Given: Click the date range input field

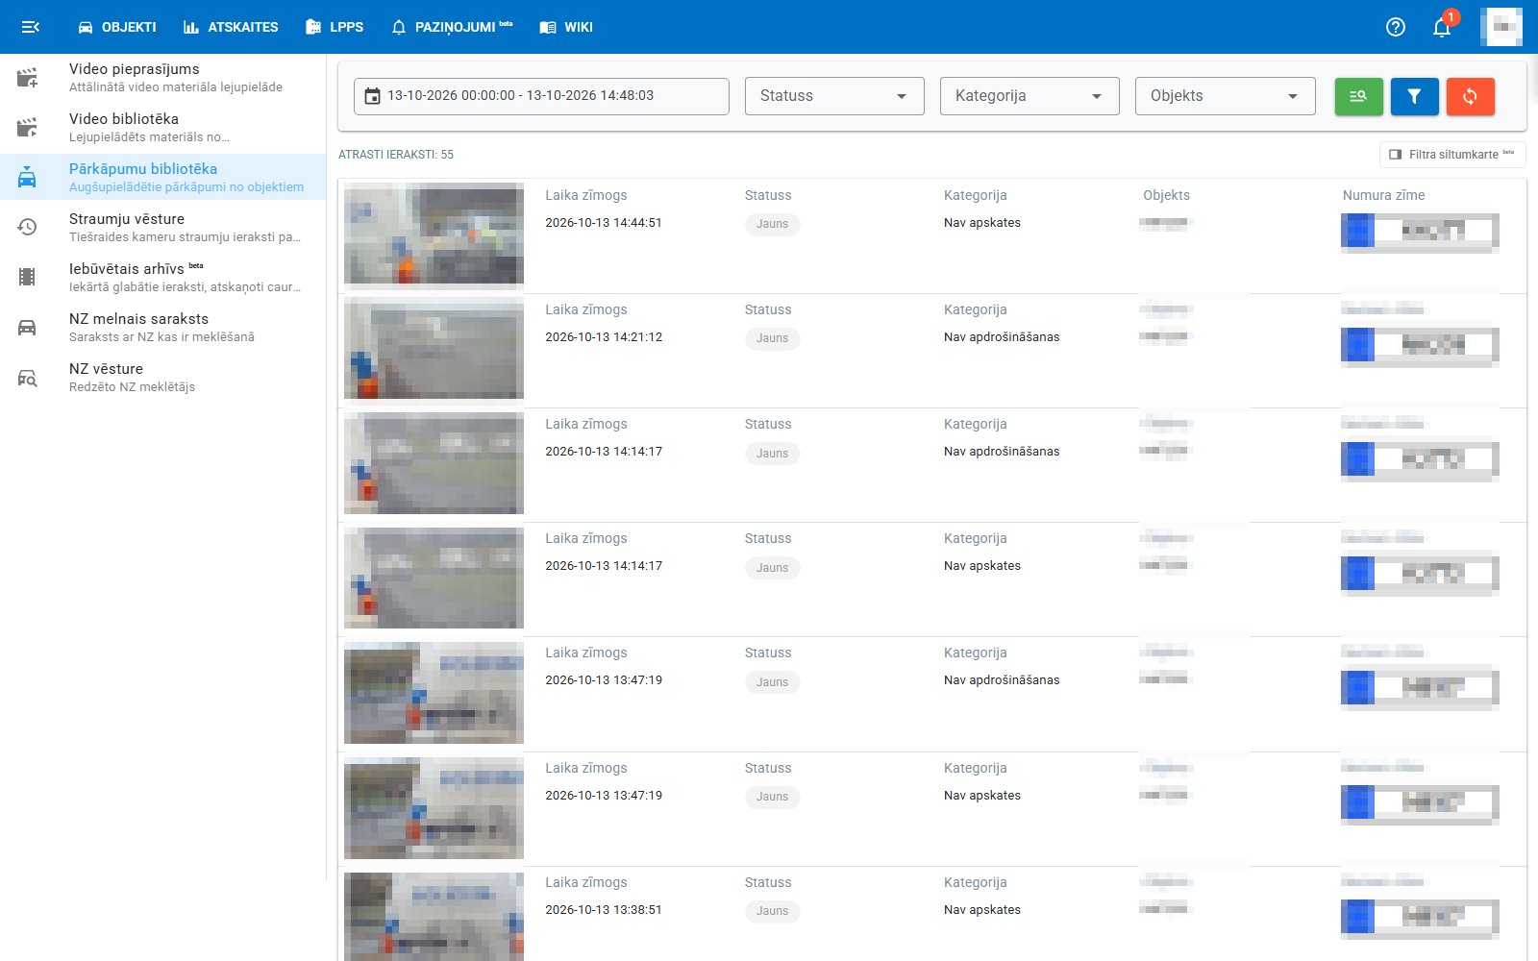Looking at the screenshot, I should 541,96.
